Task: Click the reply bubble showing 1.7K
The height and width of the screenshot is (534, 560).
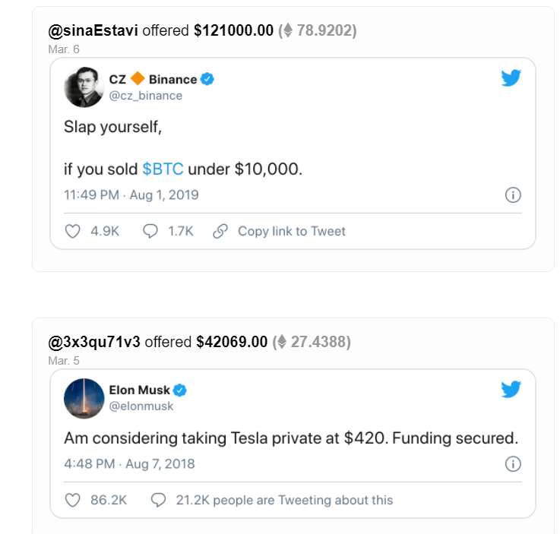Action: click(150, 231)
